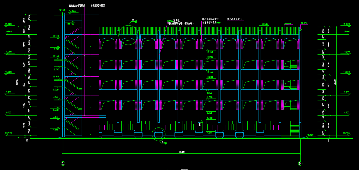
Task: Select the 5mm joint depth annotation
Action: 219,23
